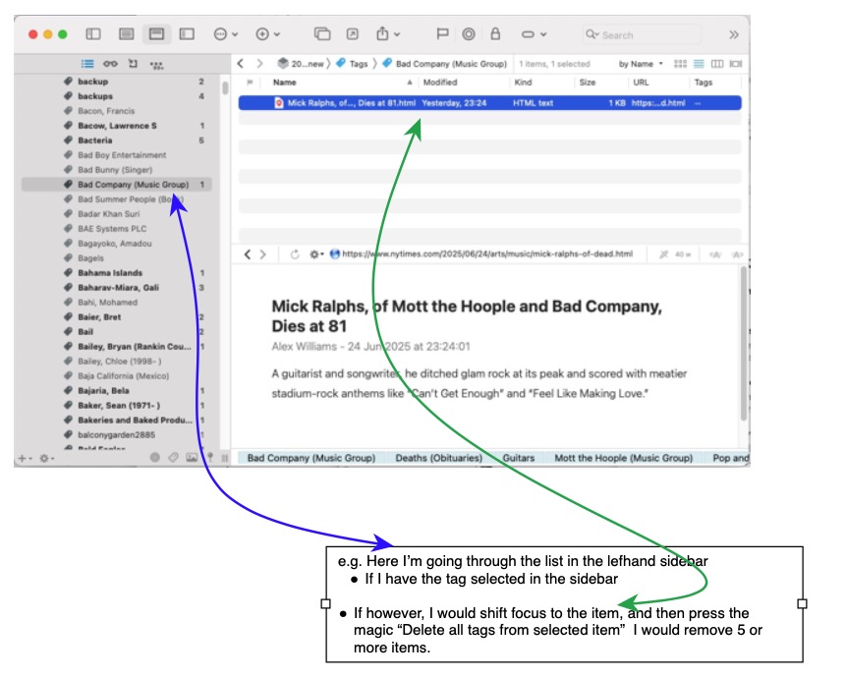This screenshot has height=678, width=846.
Task: Open the Import sidebar icon
Action: (x=133, y=64)
